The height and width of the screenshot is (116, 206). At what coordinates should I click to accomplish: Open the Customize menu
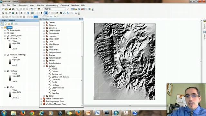(x=65, y=5)
